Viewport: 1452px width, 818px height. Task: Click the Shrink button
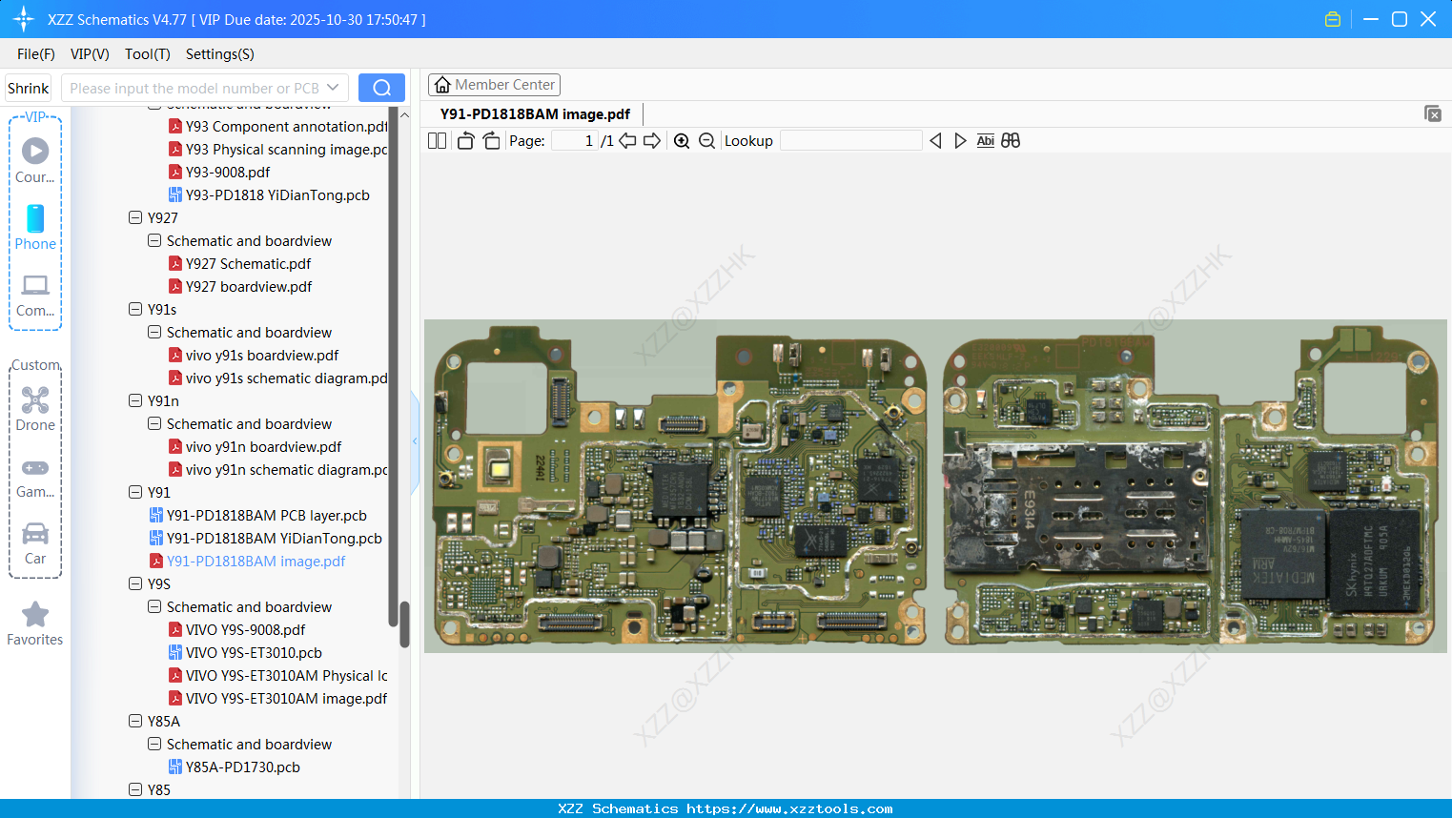[29, 88]
